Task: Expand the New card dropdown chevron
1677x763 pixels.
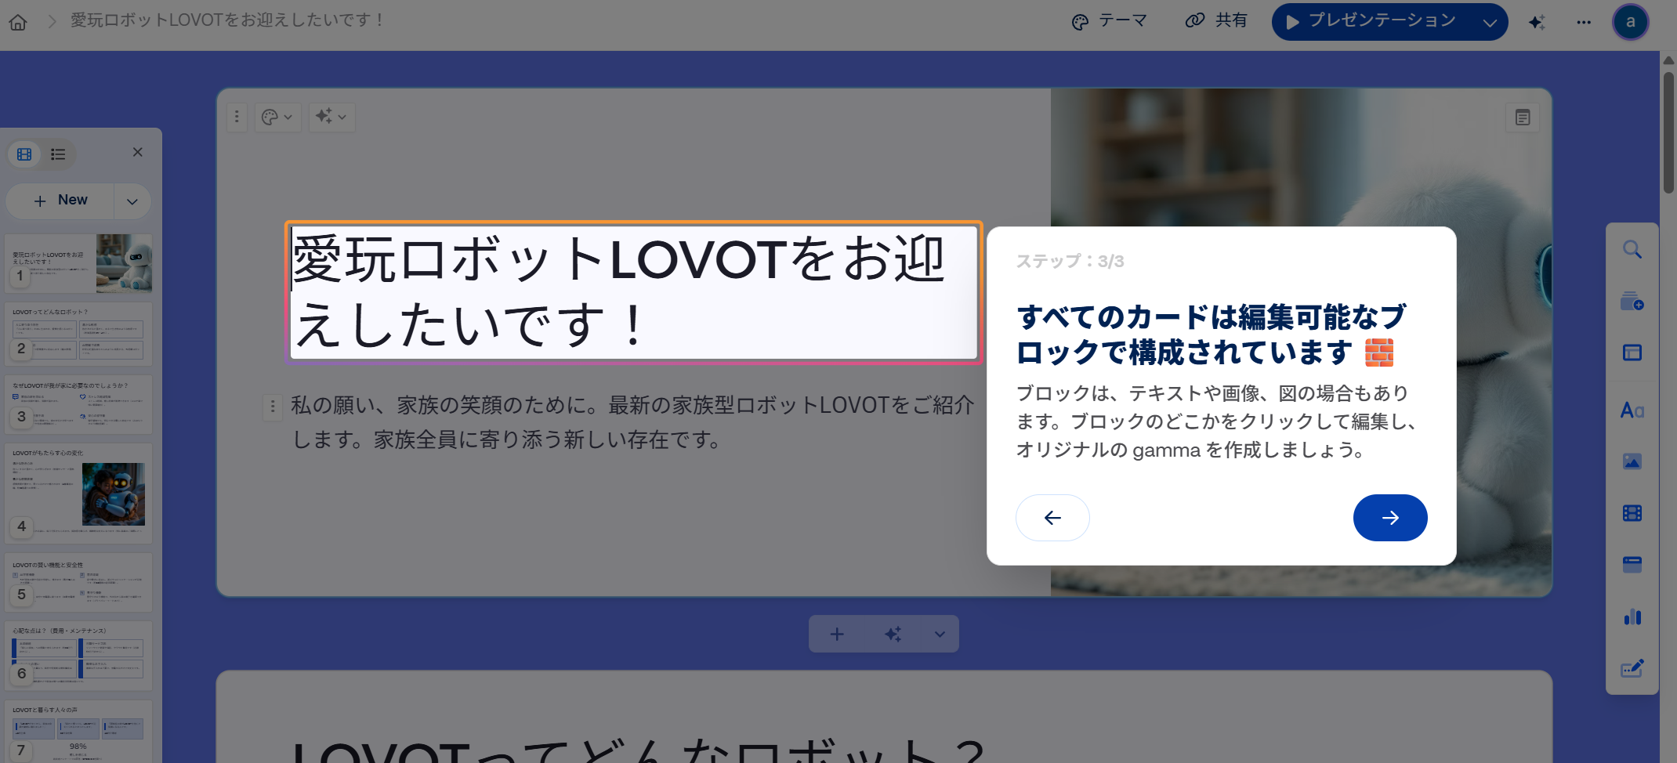Action: (132, 201)
